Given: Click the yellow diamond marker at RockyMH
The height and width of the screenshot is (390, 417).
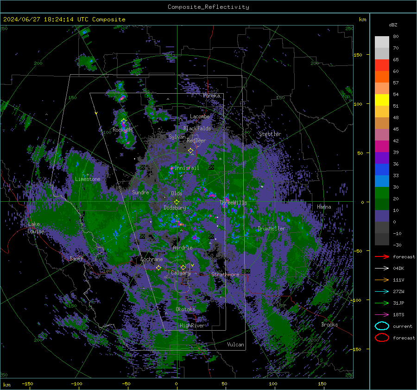Looking at the screenshot, I should coord(124,121).
